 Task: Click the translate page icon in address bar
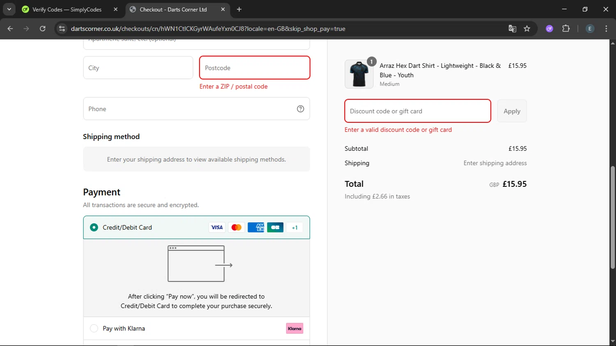pyautogui.click(x=512, y=29)
